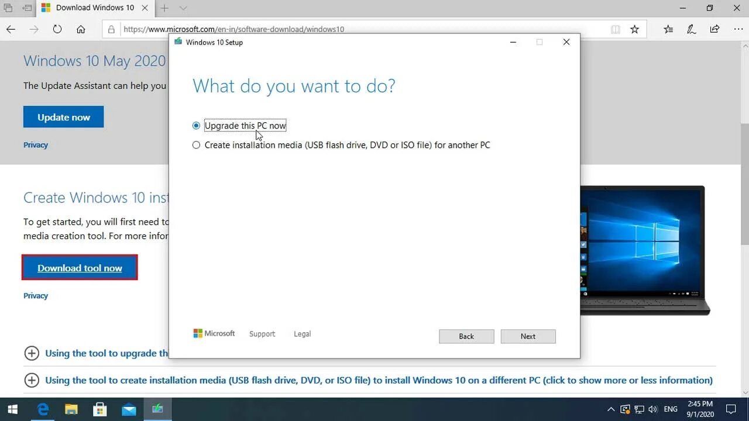The width and height of the screenshot is (749, 421).
Task: Go forward in Edge browser
Action: click(x=34, y=29)
